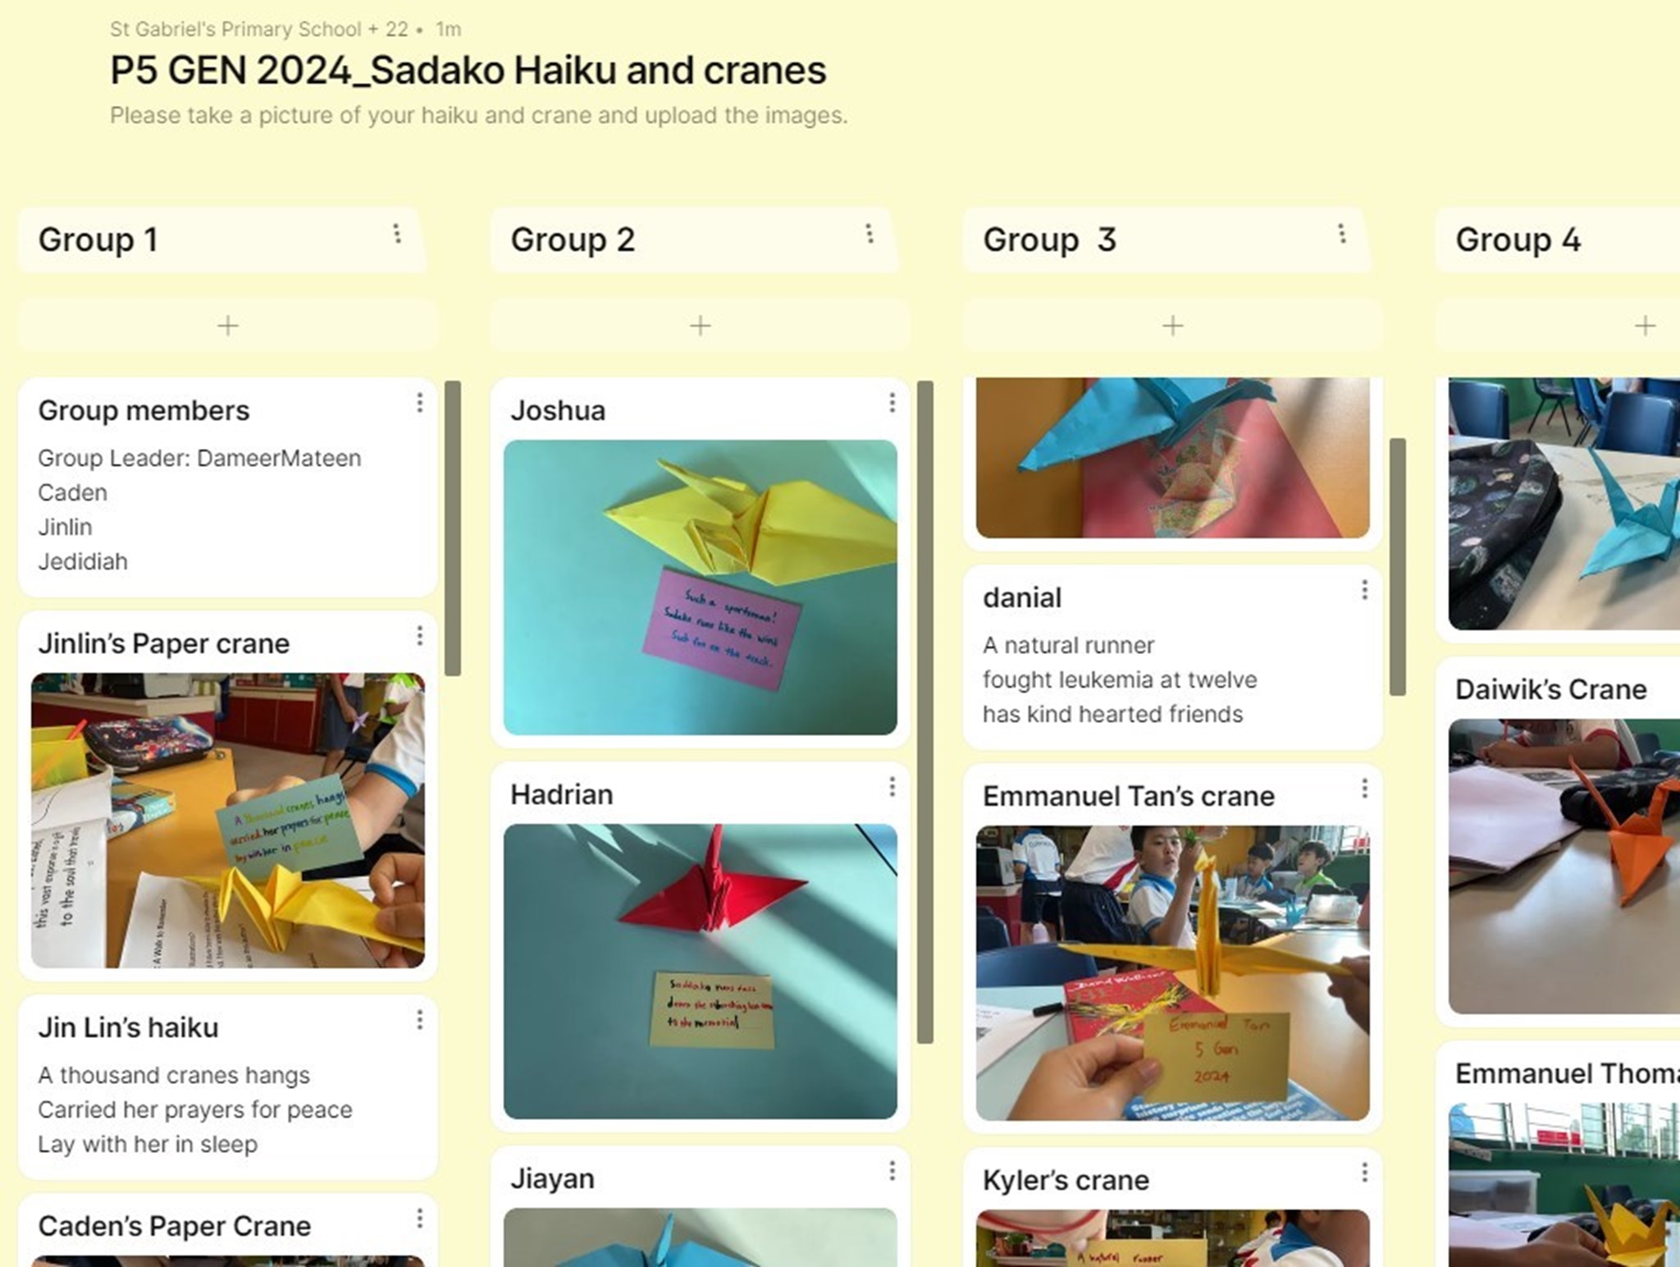Open options menu on Hadrian's post

(892, 787)
